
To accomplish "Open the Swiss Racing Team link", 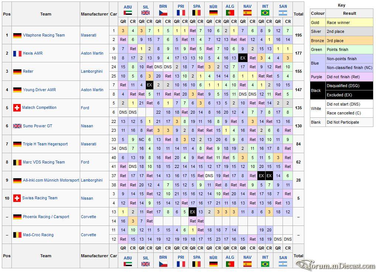I will point(40,198).
